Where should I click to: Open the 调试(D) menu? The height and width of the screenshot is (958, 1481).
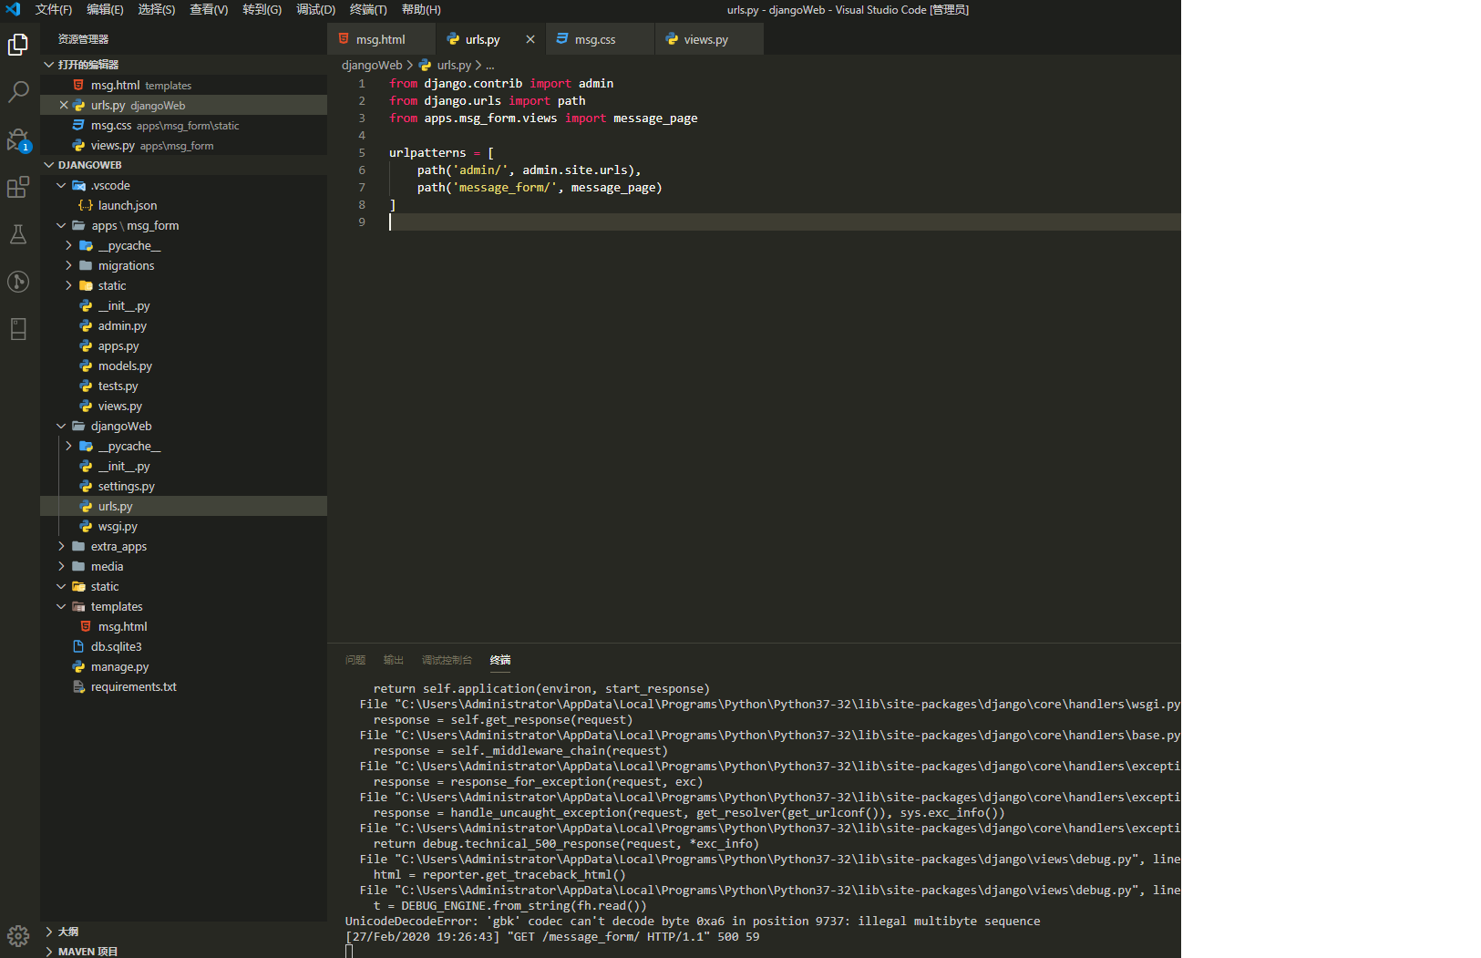pos(316,9)
